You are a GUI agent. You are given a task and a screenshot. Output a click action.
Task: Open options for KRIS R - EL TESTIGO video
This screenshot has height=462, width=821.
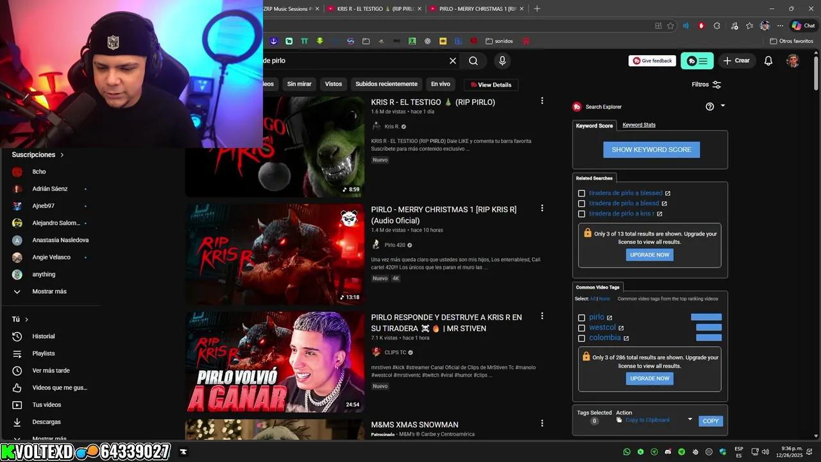pos(542,101)
